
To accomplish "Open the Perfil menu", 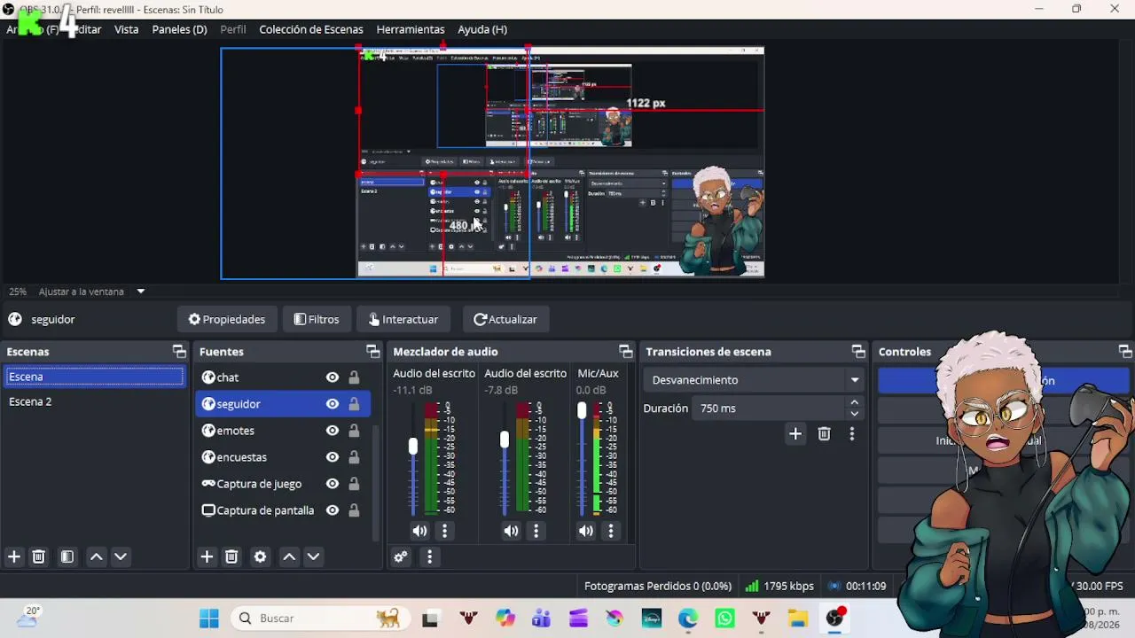I will [233, 29].
